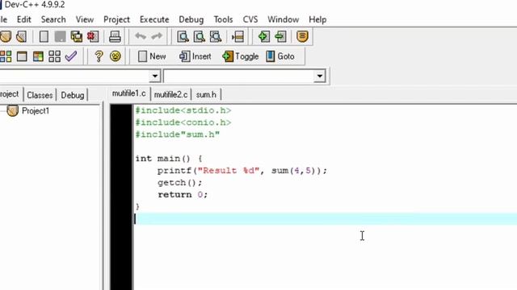Open the right function combo box arrow
This screenshot has width=517, height=290.
click(x=319, y=77)
